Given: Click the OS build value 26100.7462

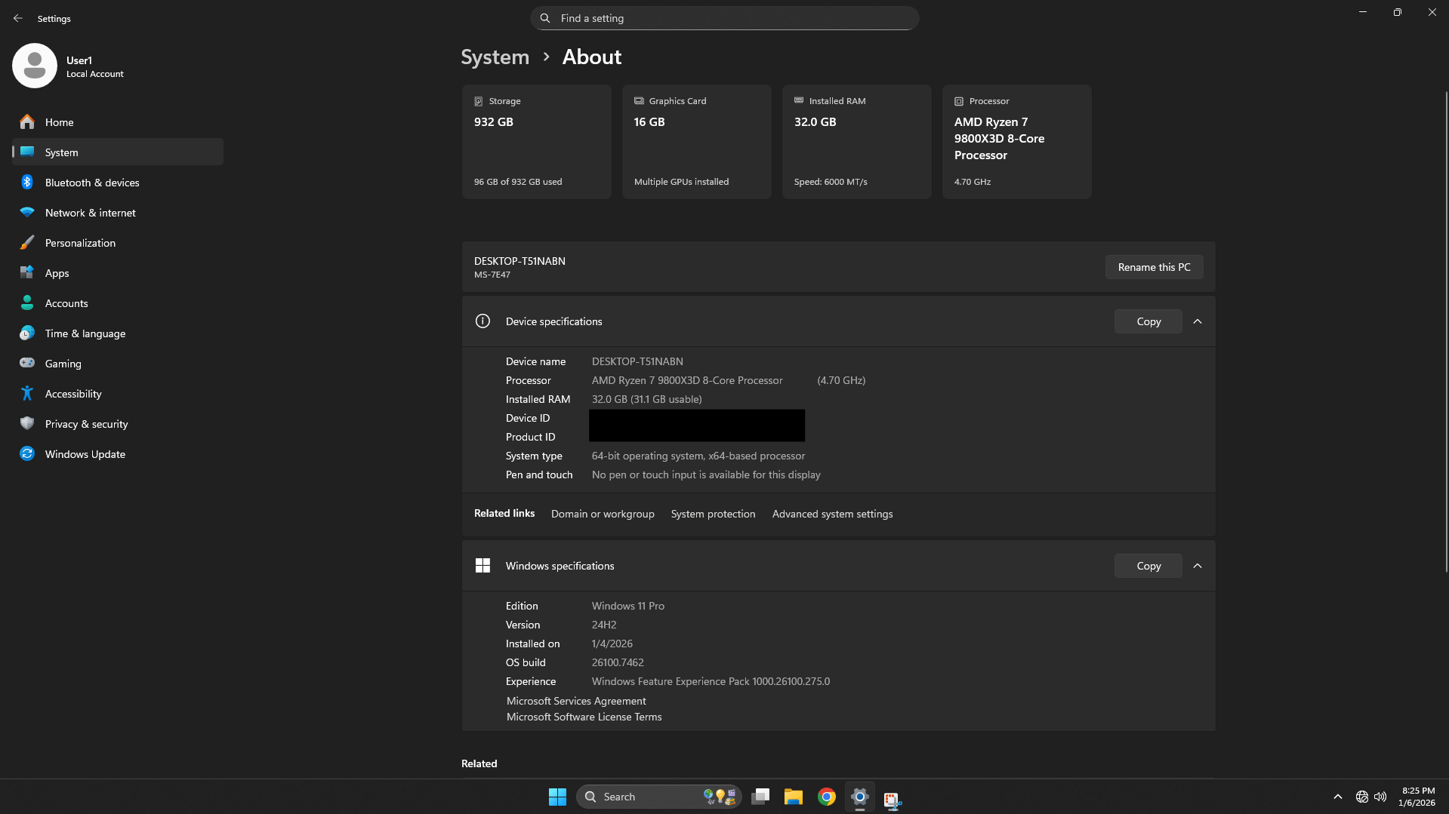Looking at the screenshot, I should point(618,662).
